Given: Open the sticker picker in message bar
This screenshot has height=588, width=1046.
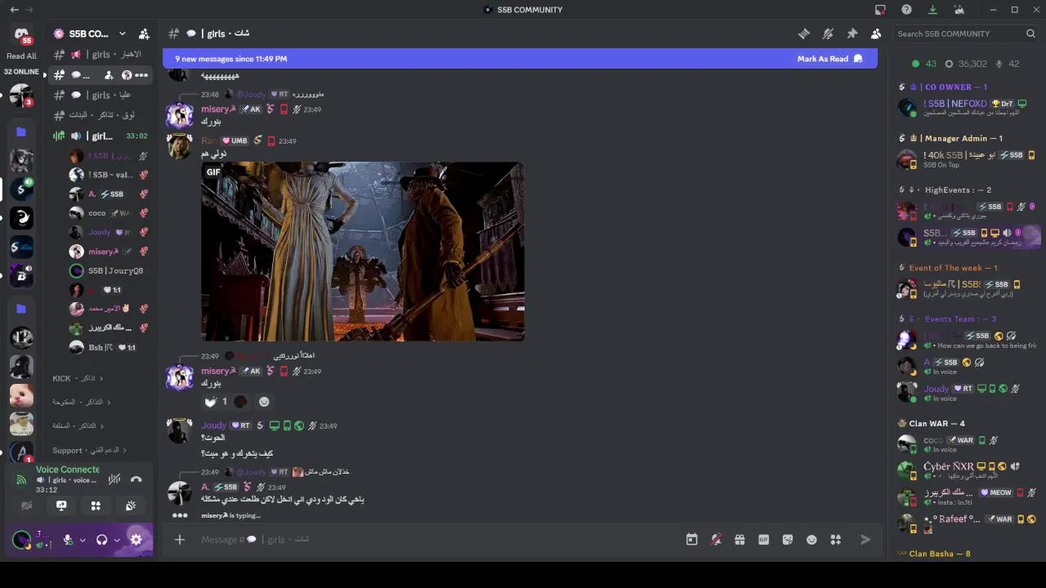Looking at the screenshot, I should coord(788,539).
